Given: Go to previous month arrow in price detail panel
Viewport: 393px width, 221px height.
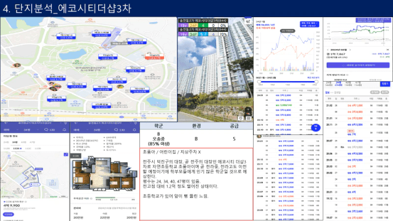Looking at the screenshot, I should tap(328, 50).
